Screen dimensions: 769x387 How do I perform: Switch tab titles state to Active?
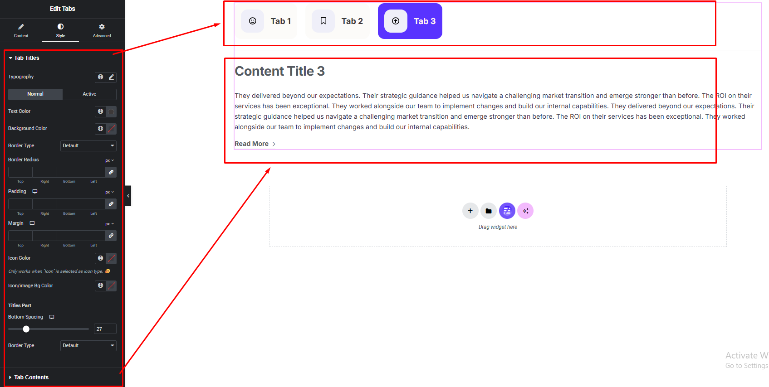tap(89, 94)
